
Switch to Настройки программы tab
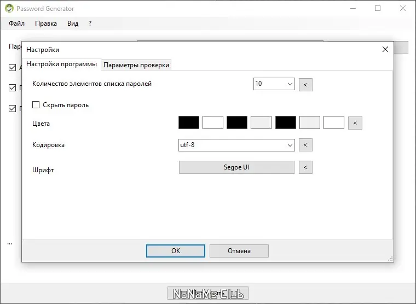61,64
